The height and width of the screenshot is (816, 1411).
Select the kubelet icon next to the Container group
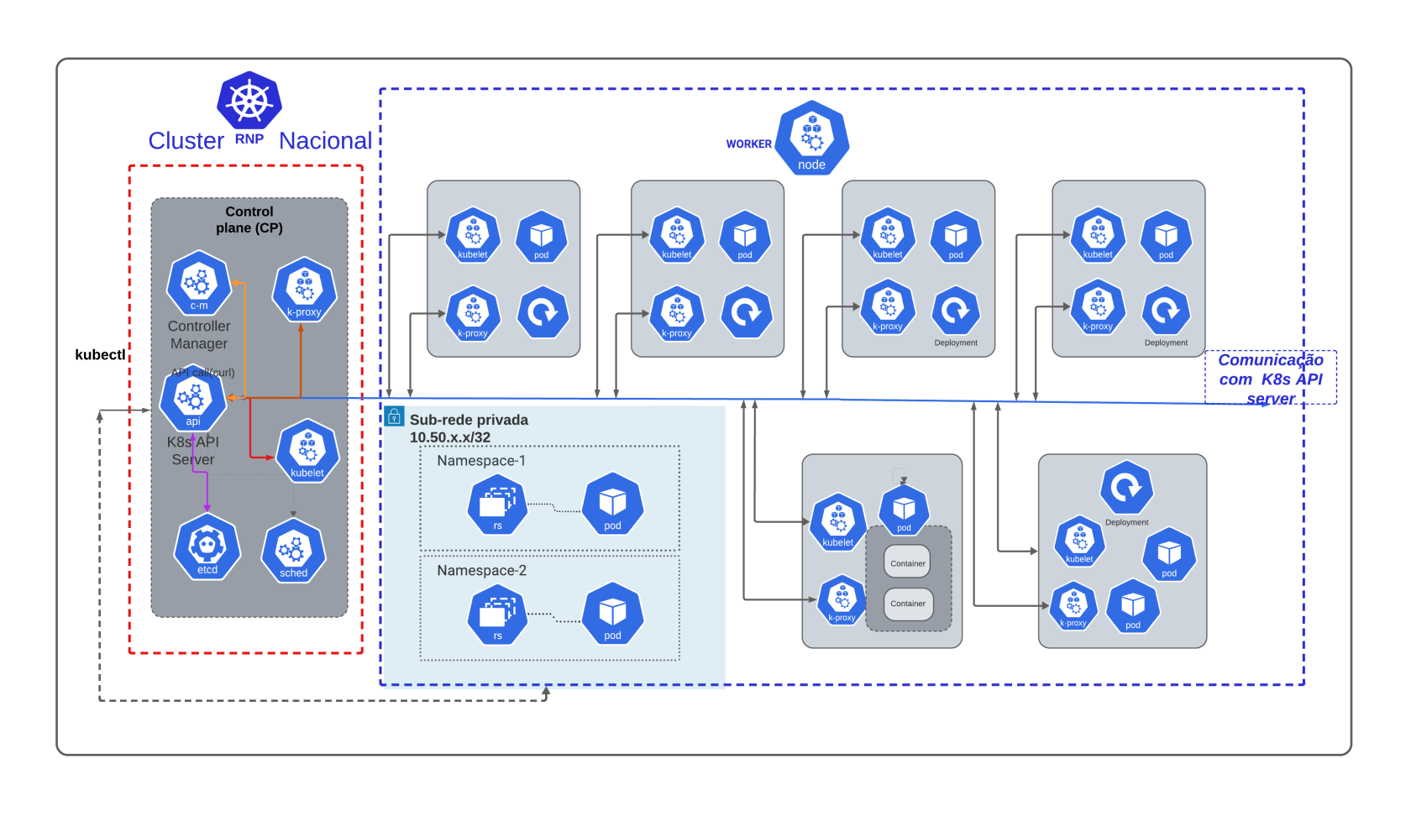coord(838,523)
